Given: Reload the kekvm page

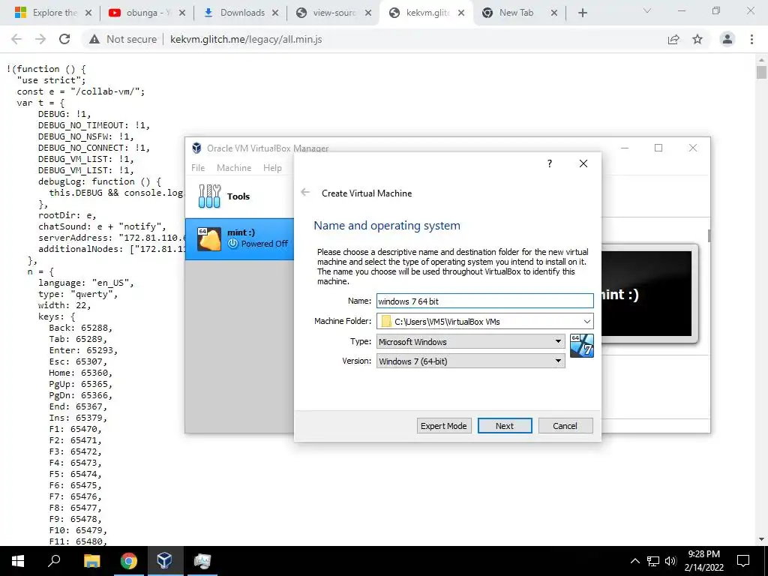Looking at the screenshot, I should tap(64, 39).
